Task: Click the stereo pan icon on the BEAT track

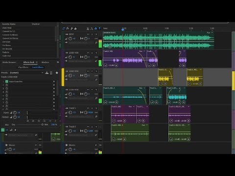Action: pos(82,39)
